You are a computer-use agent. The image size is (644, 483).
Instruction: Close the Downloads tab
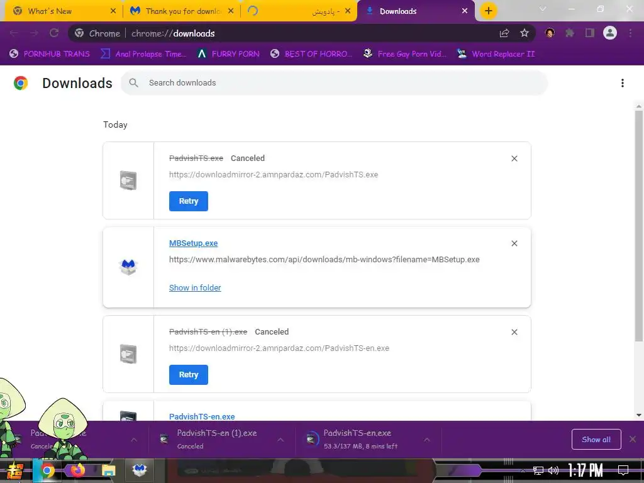pyautogui.click(x=465, y=11)
